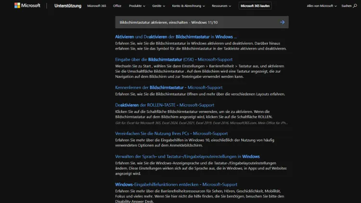Open result Deaktivieren der ROLLEN-TASTE

(x=165, y=105)
